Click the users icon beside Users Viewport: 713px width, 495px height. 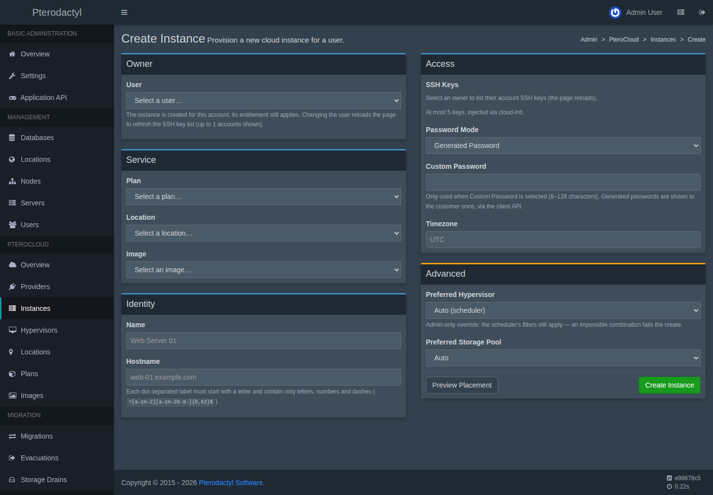(x=12, y=225)
